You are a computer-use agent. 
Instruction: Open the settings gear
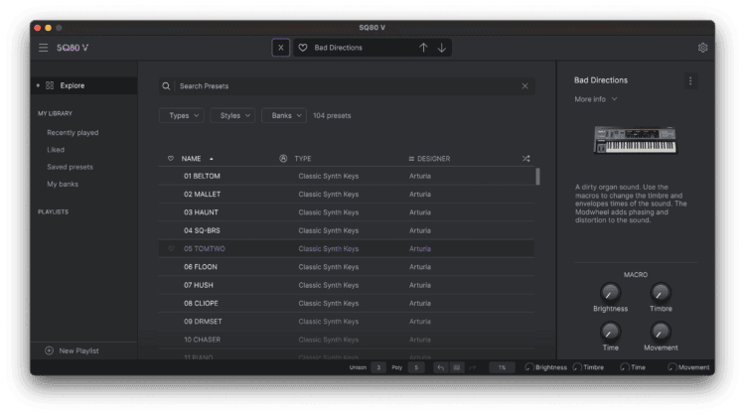702,48
